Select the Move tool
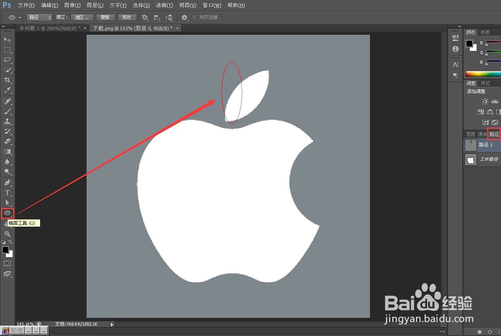Screen dimensions: 501x336 point(8,39)
